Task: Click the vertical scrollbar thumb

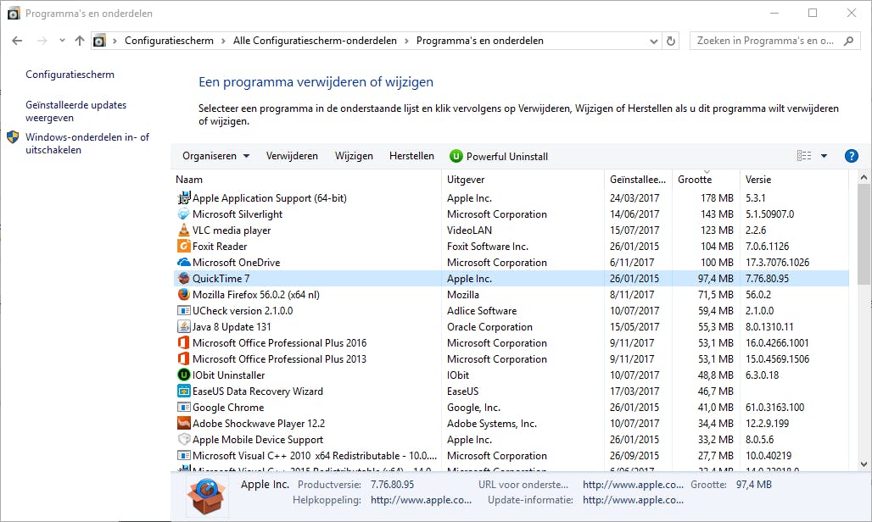Action: pyautogui.click(x=864, y=233)
